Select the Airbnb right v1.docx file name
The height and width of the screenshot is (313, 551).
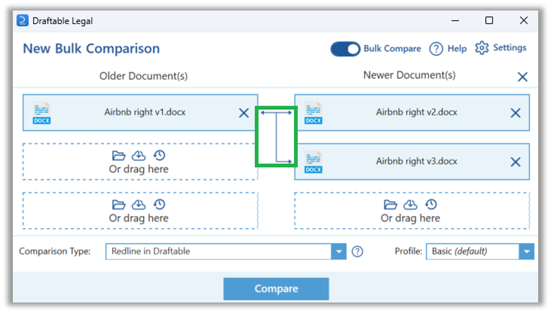pos(145,112)
